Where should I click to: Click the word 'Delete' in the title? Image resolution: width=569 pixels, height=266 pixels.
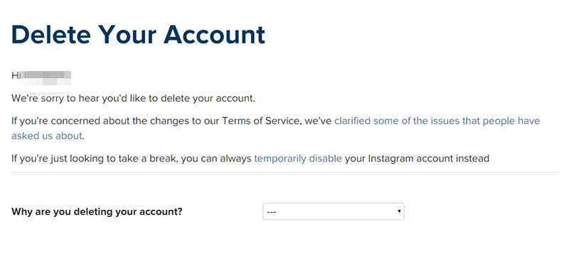point(51,35)
